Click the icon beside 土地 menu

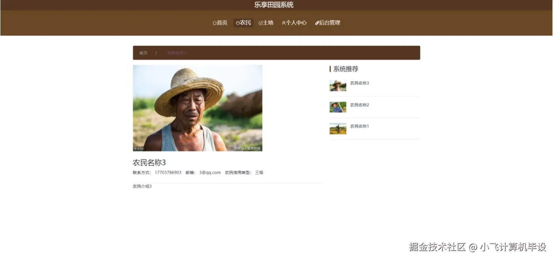(261, 23)
